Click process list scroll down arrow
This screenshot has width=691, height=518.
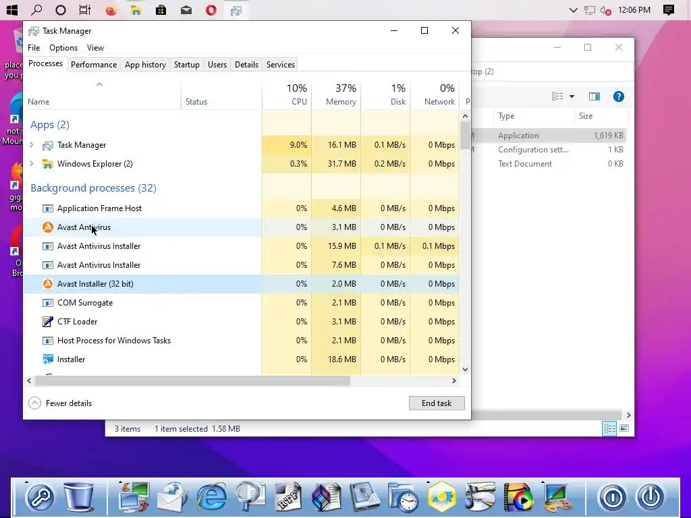tap(465, 370)
